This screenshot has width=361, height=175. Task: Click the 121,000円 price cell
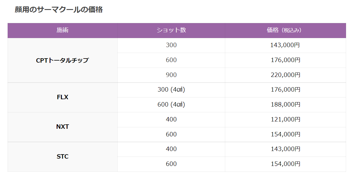tap(285, 120)
